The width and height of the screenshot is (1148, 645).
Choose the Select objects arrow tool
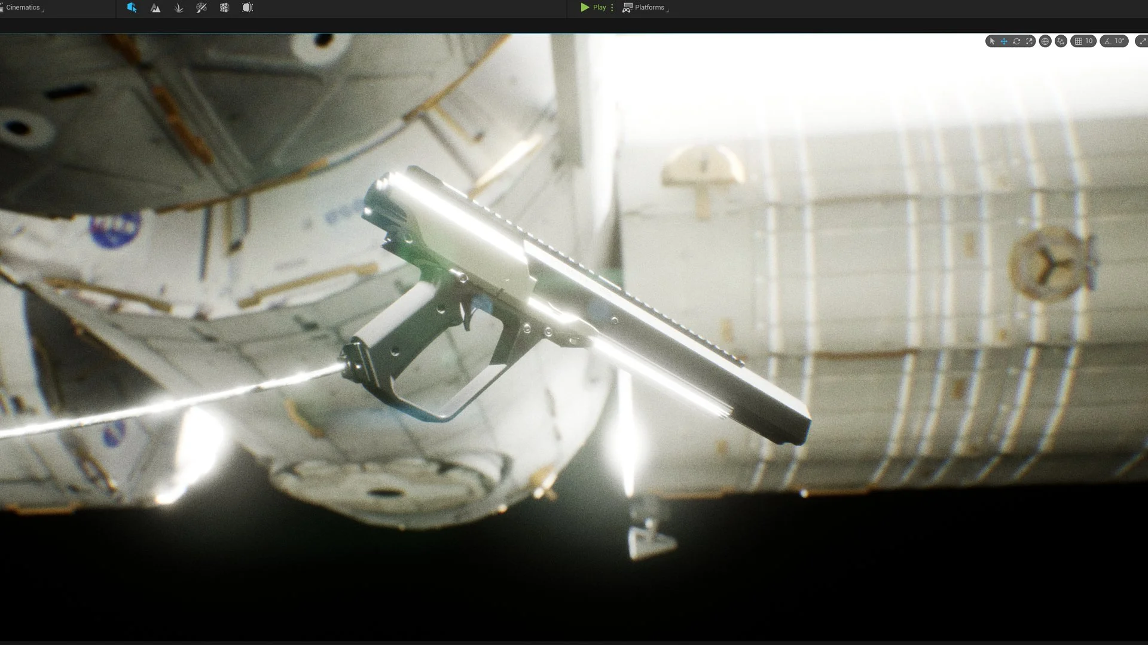coord(992,41)
